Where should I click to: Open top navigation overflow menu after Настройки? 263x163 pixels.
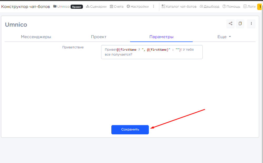click(154, 7)
